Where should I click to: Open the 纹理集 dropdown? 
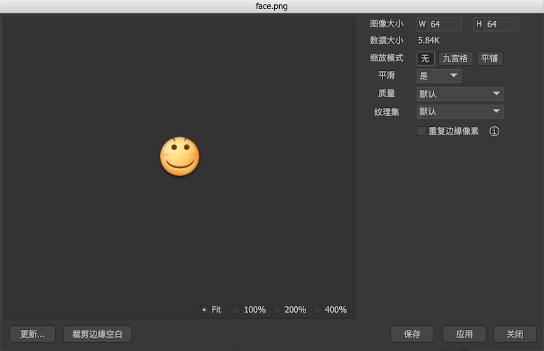click(x=460, y=112)
